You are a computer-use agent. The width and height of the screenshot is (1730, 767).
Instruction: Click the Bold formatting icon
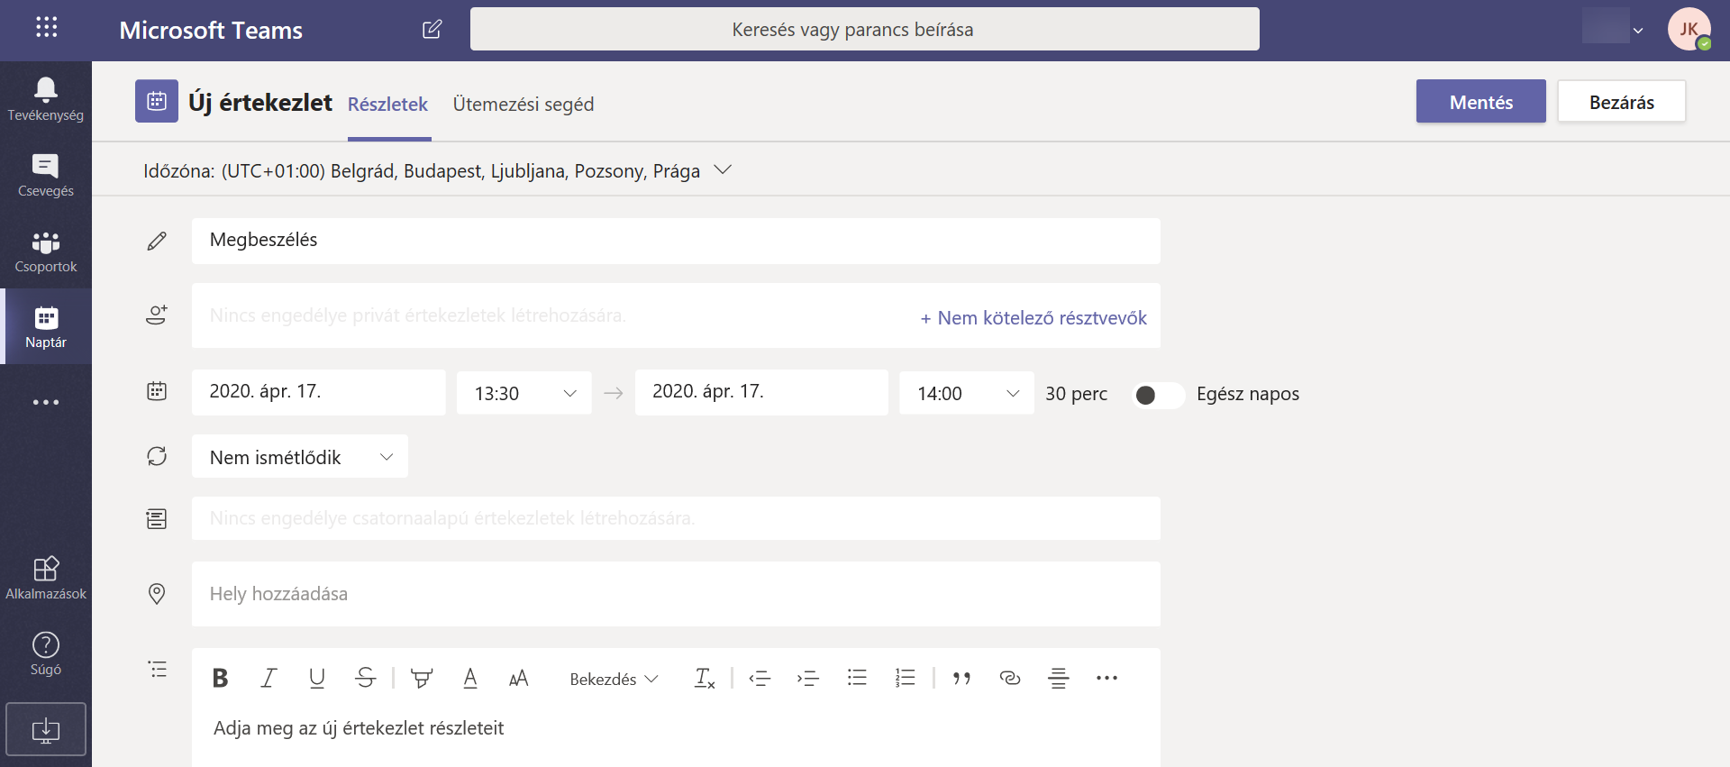[x=220, y=678]
